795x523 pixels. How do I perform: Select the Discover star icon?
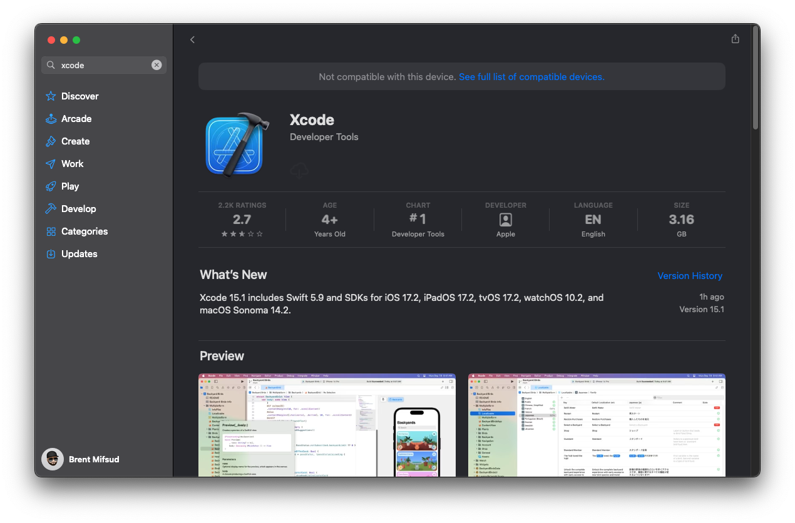pos(51,96)
